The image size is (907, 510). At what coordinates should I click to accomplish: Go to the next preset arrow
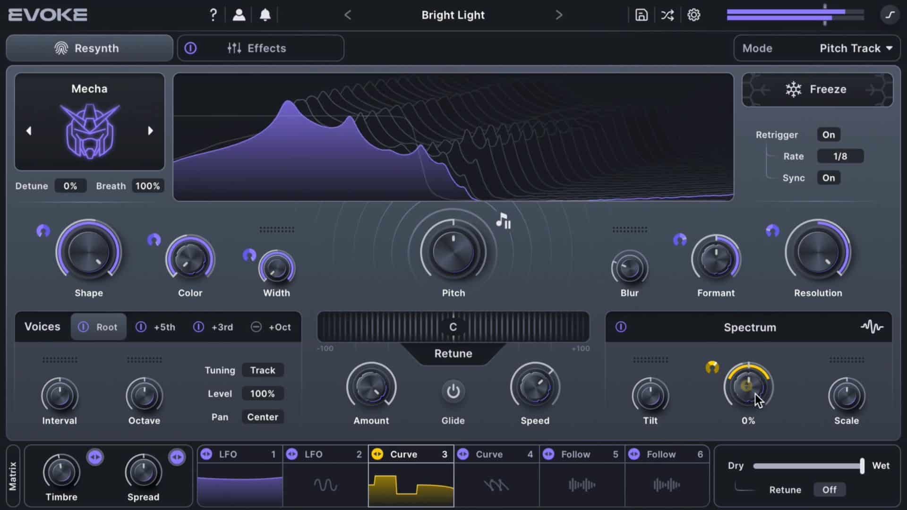559,15
